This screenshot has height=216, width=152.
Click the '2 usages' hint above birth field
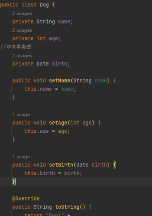point(22,56)
